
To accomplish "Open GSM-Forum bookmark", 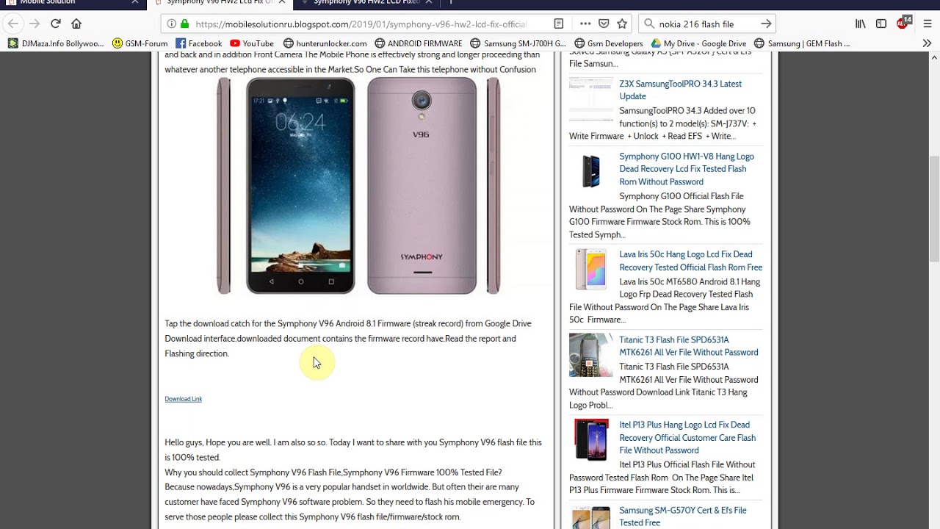I will 140,43.
